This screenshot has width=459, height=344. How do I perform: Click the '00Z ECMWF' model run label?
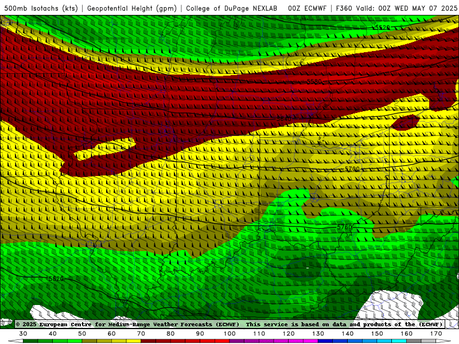[307, 8]
